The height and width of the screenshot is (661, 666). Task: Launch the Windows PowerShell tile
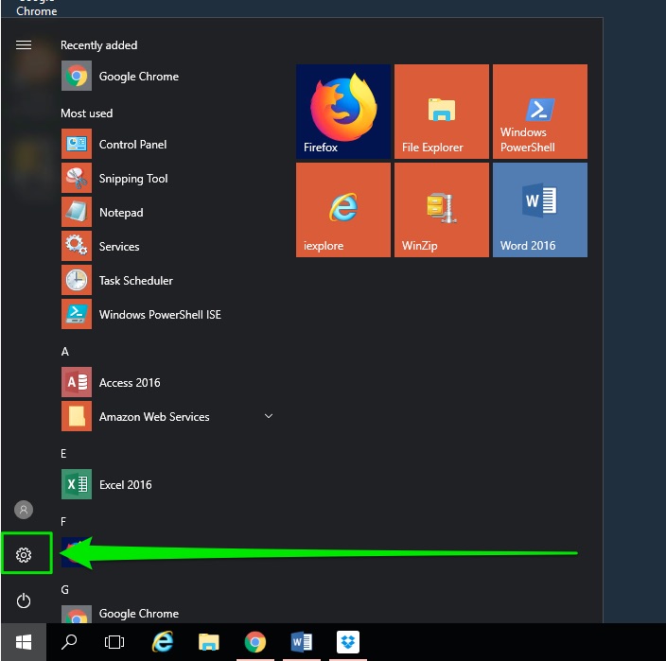pyautogui.click(x=540, y=112)
